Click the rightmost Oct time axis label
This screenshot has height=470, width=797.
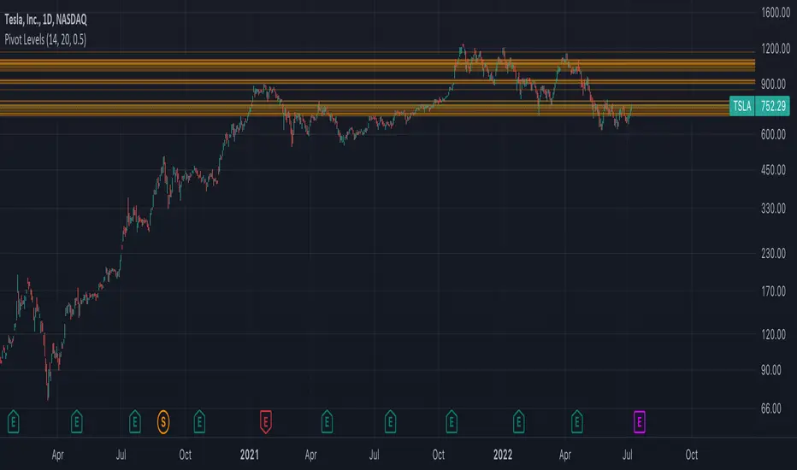692,454
